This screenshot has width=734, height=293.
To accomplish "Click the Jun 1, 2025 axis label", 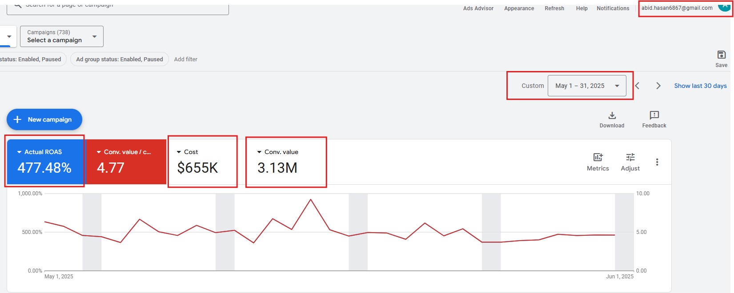I will [620, 277].
